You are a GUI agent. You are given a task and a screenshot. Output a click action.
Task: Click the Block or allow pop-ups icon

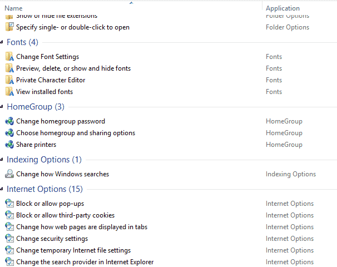9,204
